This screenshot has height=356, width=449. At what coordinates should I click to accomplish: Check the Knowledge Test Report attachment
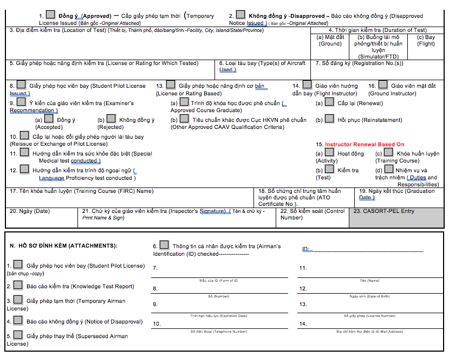click(18, 285)
